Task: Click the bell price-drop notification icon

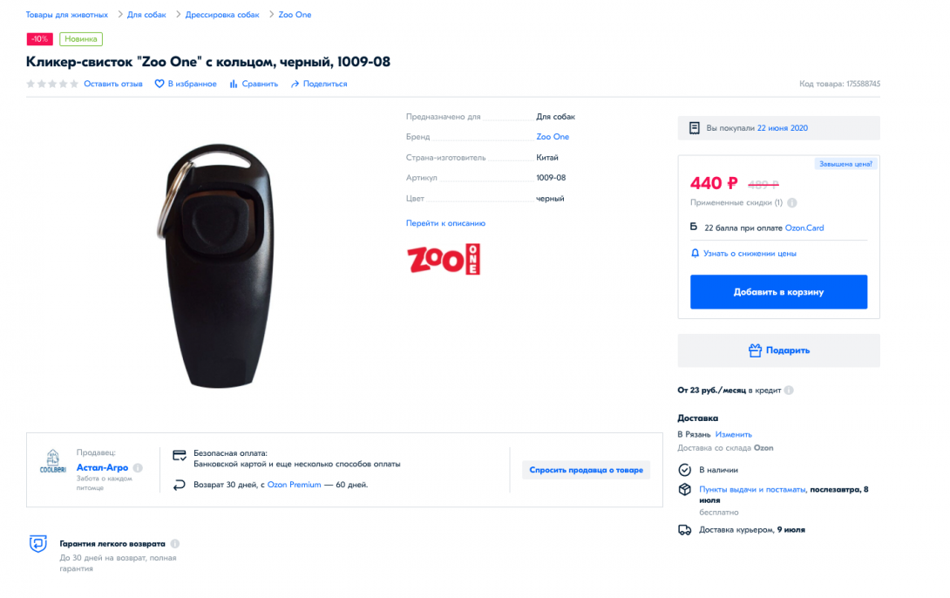Action: [695, 254]
